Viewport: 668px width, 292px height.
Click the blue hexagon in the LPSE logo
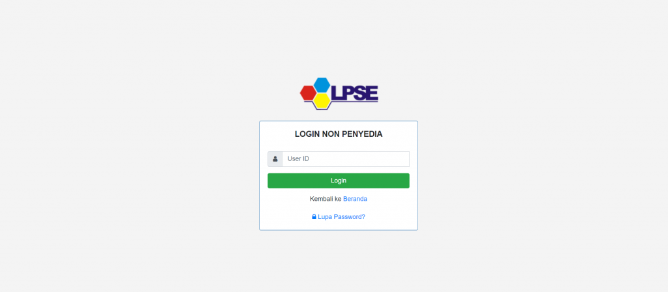tap(322, 85)
